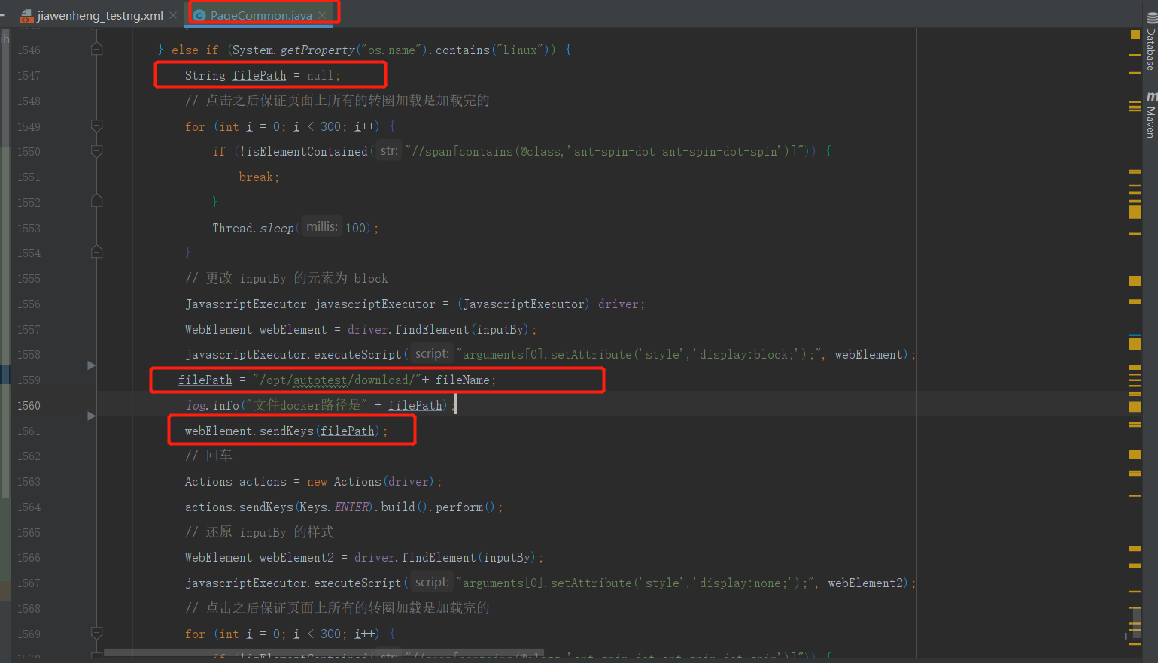Click the gutter arrow beside line 1559
1158x663 pixels.
pyautogui.click(x=92, y=365)
